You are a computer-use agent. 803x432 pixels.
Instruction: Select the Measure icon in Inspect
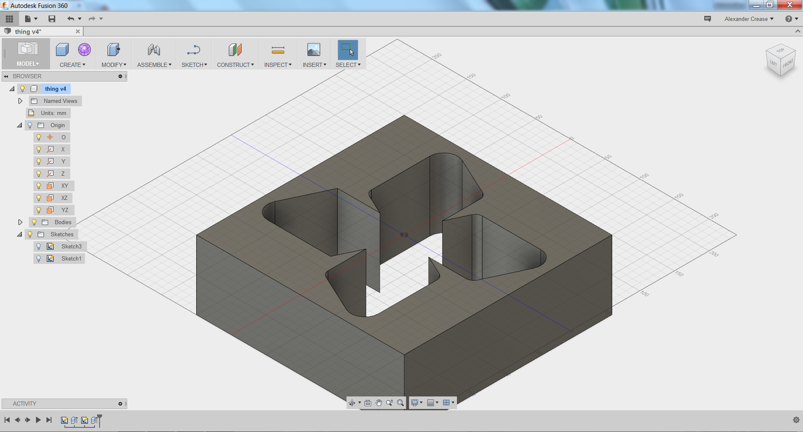277,49
